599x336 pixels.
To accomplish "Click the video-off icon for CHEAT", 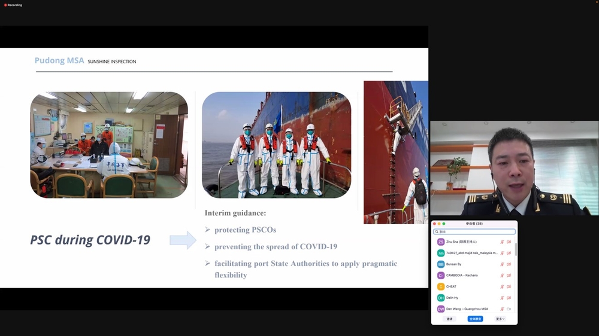I will [x=509, y=287].
